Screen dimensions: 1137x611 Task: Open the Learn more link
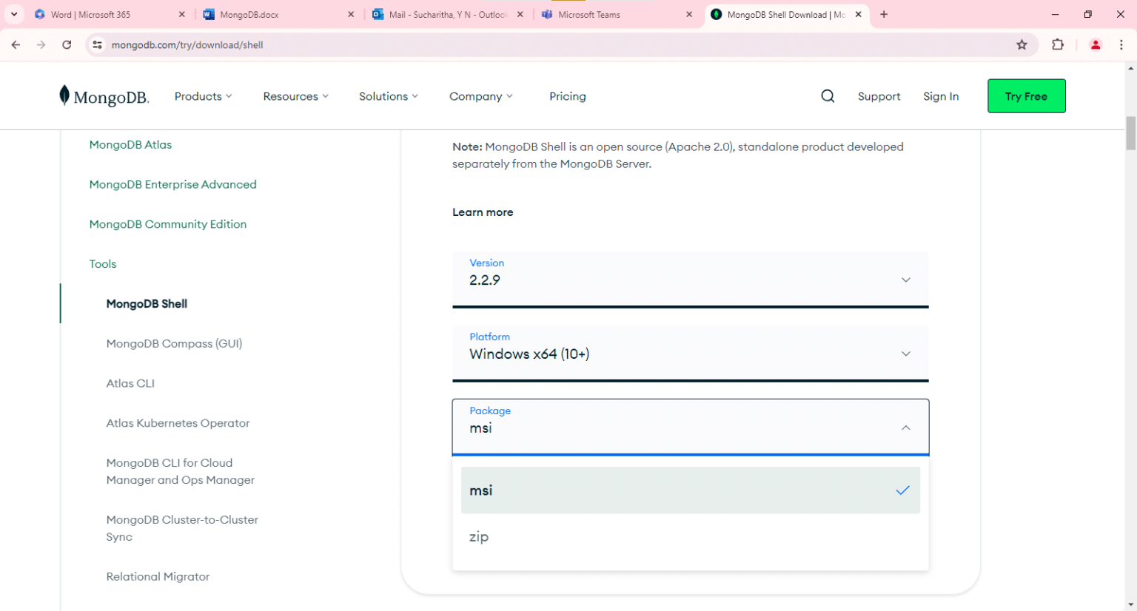[x=483, y=212]
